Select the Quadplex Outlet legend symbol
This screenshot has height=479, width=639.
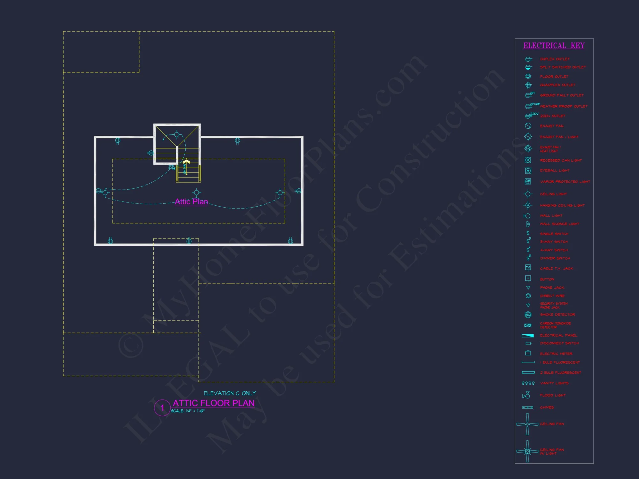528,85
